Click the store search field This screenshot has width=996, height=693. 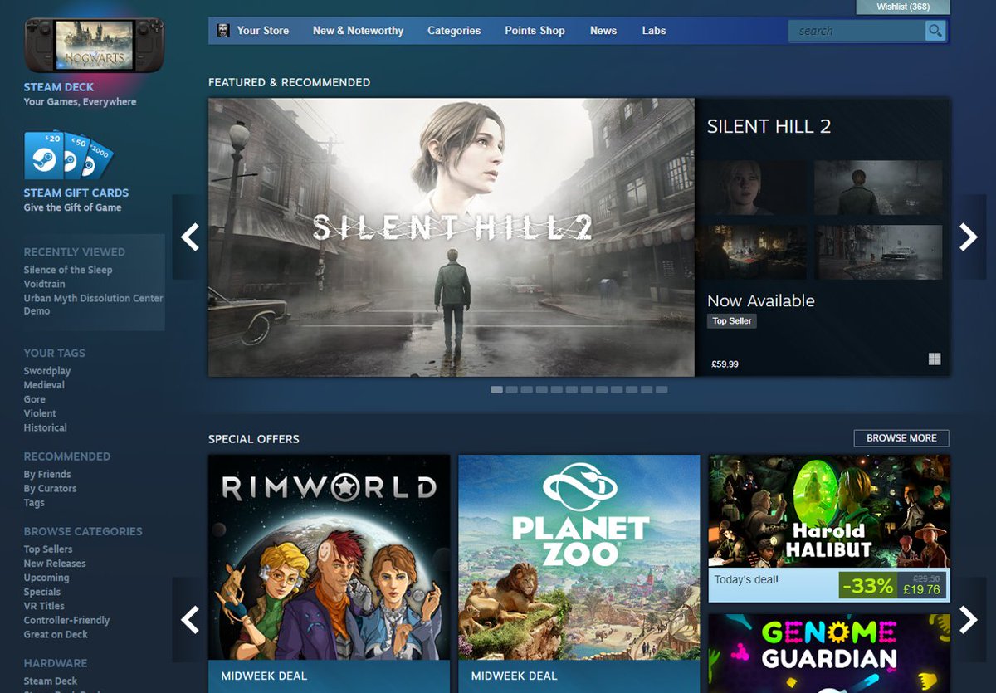click(x=857, y=31)
